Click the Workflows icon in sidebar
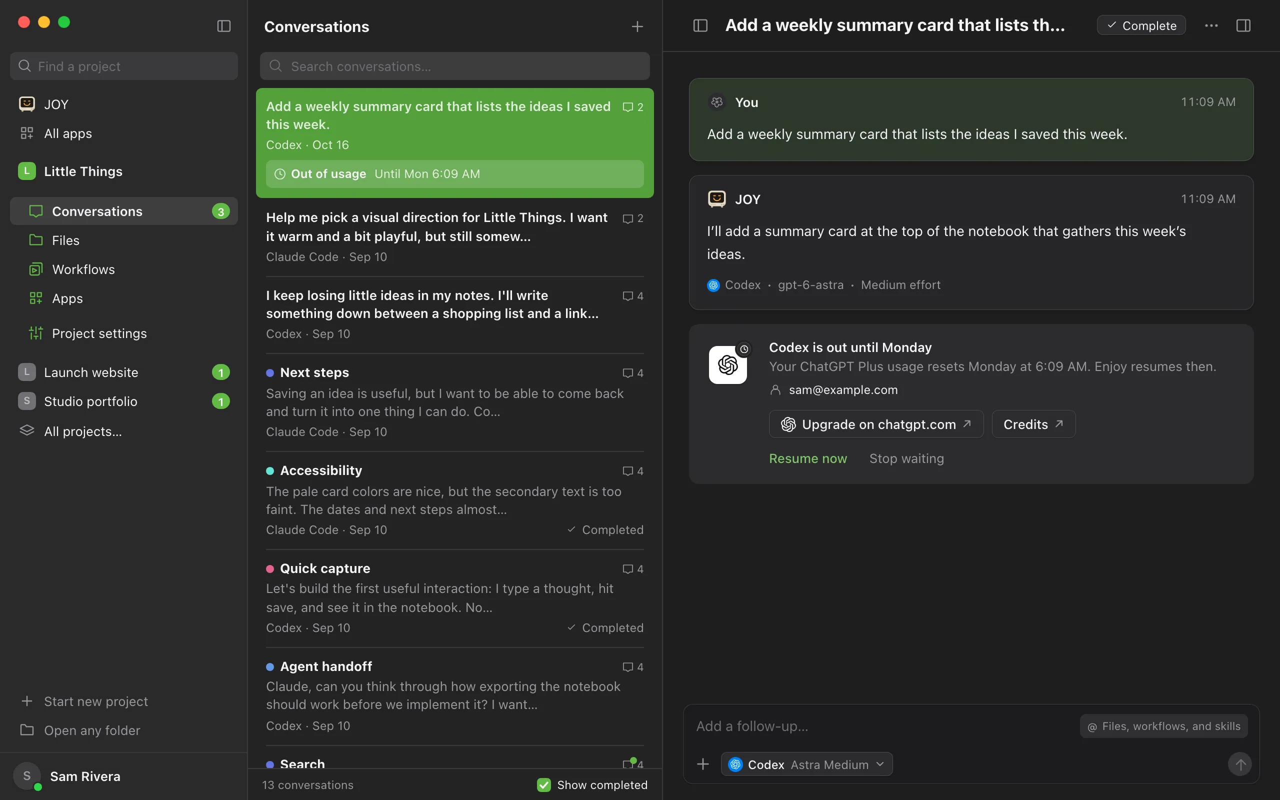 click(35, 269)
